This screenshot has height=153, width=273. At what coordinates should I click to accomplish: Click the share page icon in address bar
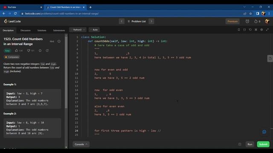[x=245, y=14]
